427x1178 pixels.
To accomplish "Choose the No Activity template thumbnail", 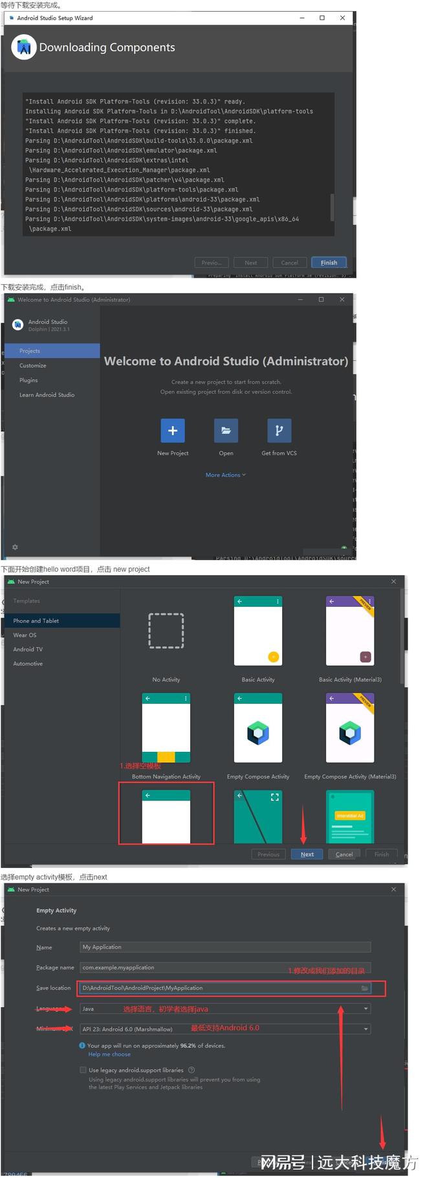I will [166, 631].
